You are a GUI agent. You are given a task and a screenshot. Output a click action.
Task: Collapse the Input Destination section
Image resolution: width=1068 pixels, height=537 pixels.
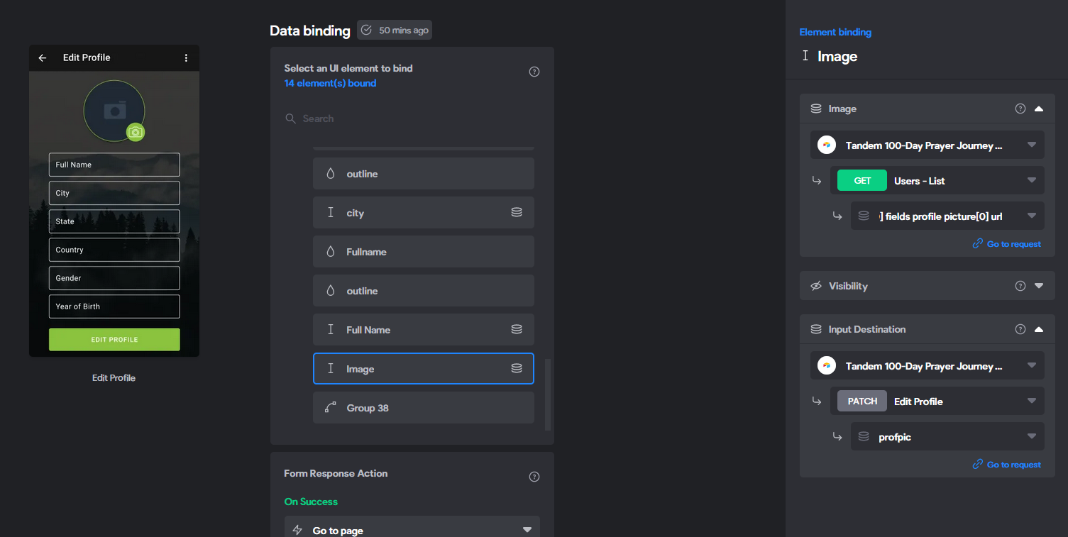coord(1039,329)
